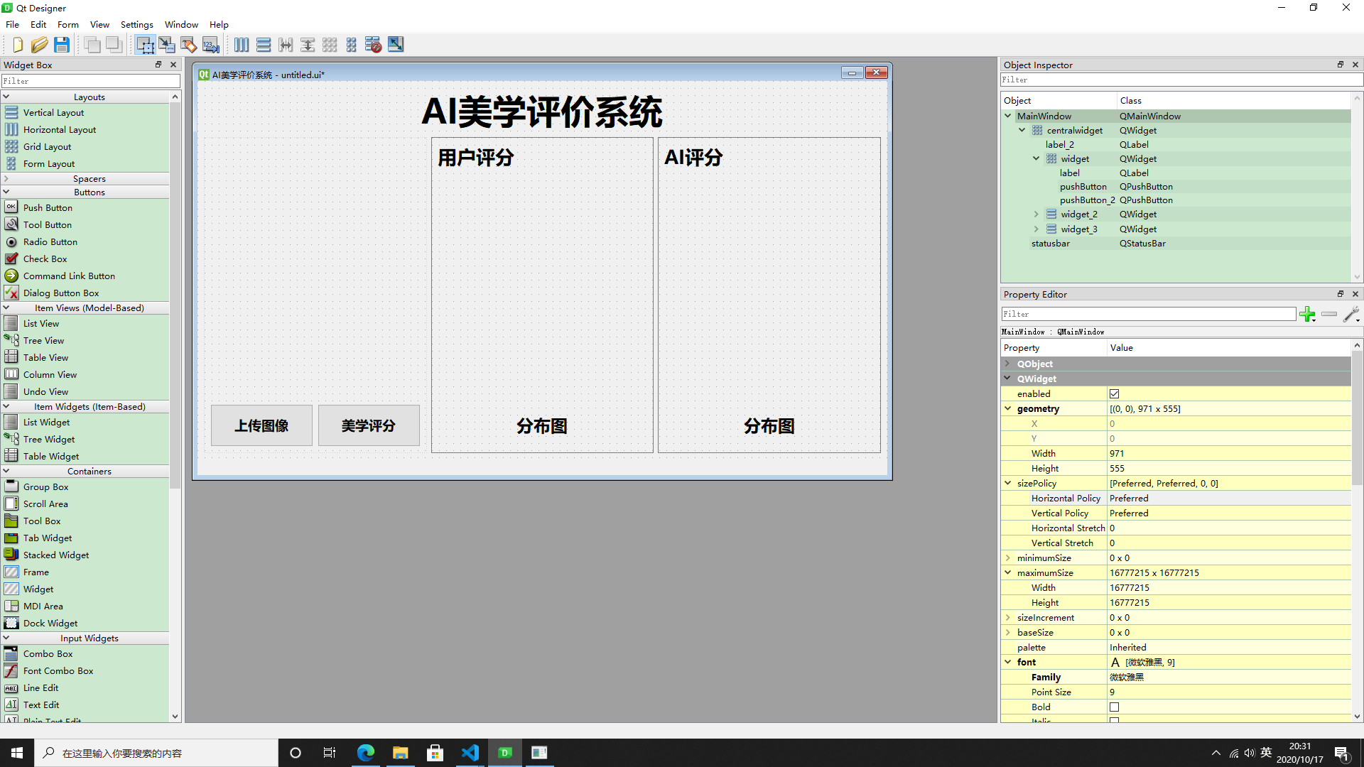
Task: Apply Lay Out in a Grid
Action: pyautogui.click(x=330, y=45)
